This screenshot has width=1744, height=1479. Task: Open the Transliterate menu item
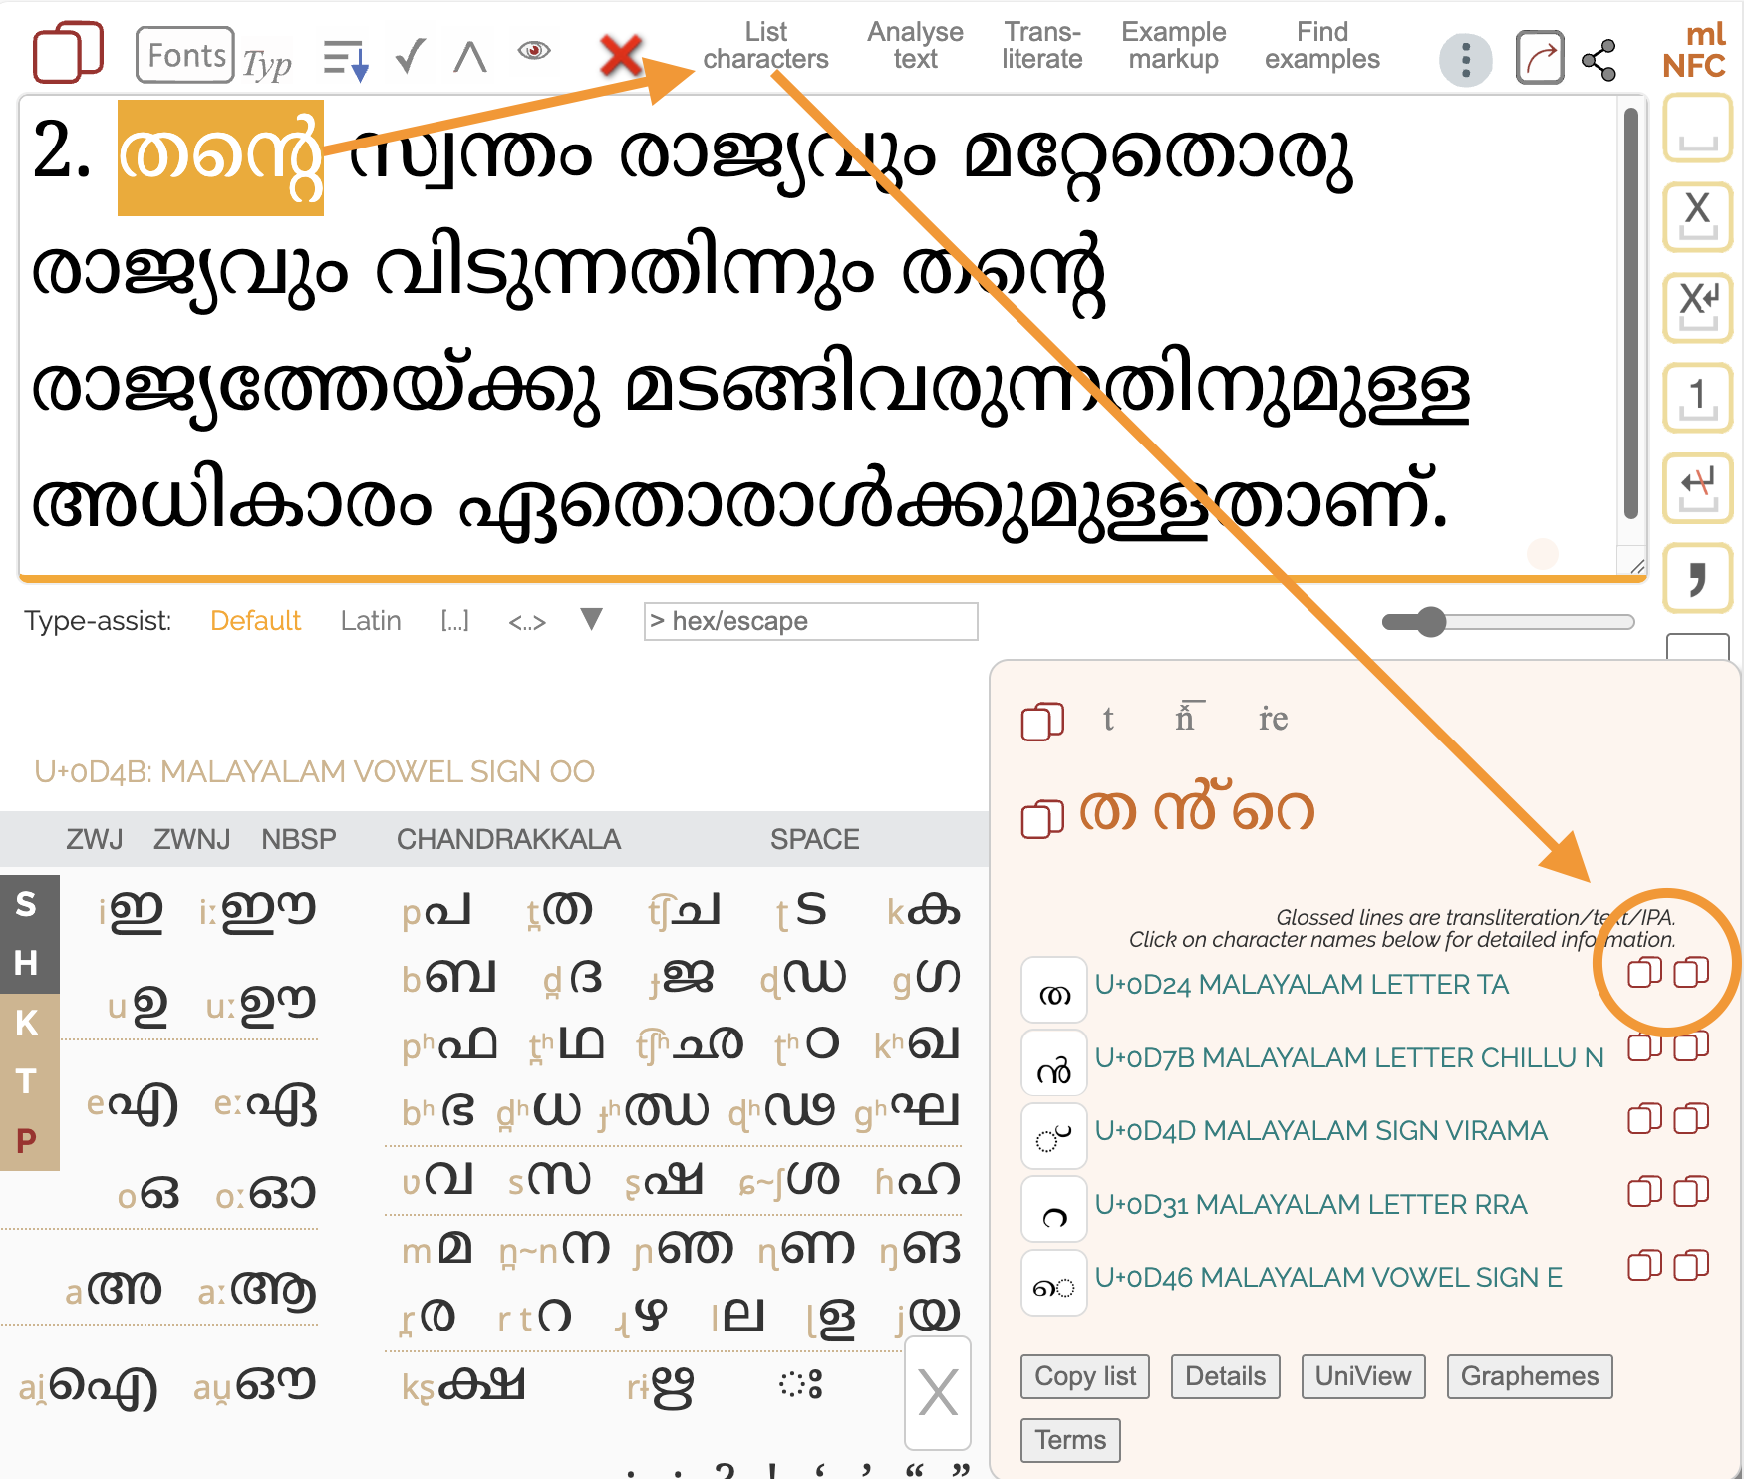click(1041, 46)
